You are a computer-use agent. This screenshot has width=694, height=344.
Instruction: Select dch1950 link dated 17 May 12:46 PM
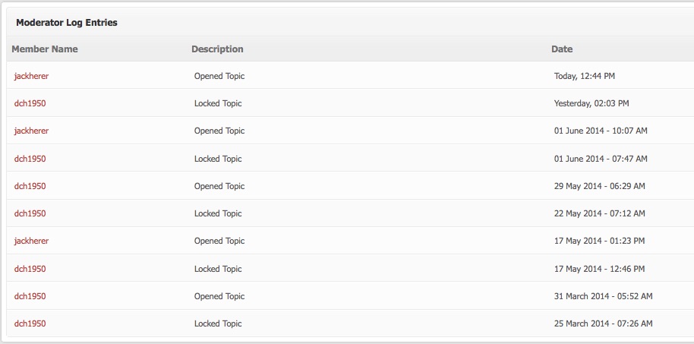(30, 269)
